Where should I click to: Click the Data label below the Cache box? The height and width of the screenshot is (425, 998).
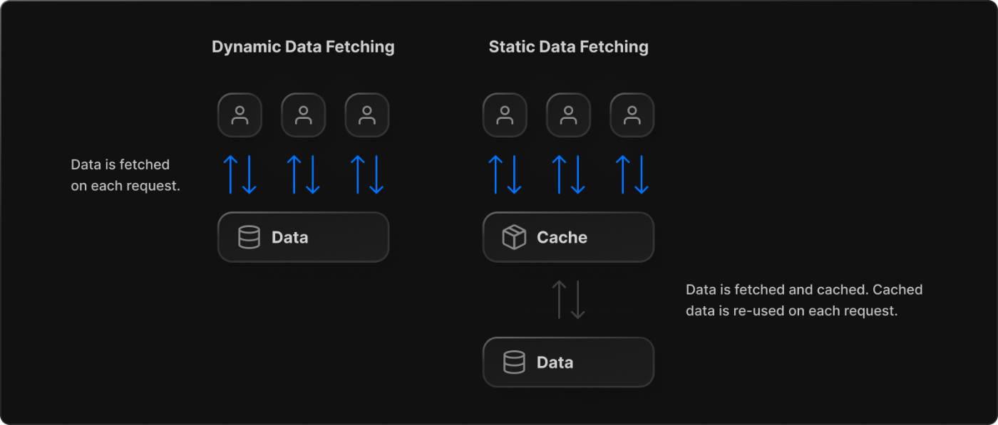pos(555,362)
